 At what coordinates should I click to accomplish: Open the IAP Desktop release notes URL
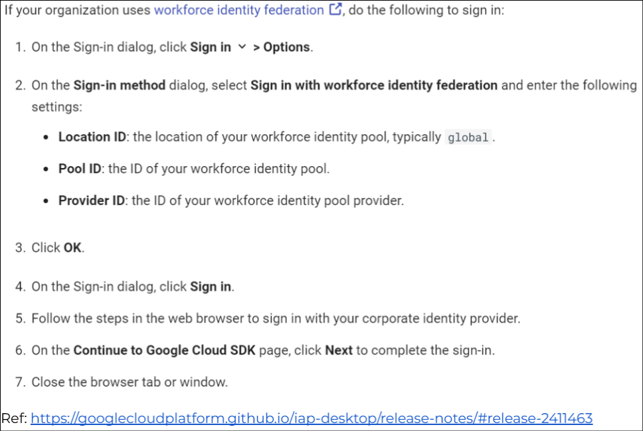click(x=312, y=418)
